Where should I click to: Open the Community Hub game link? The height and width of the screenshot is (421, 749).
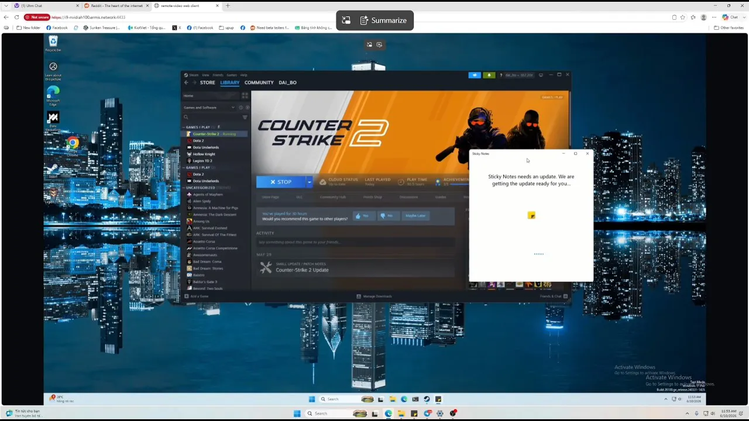tap(332, 197)
